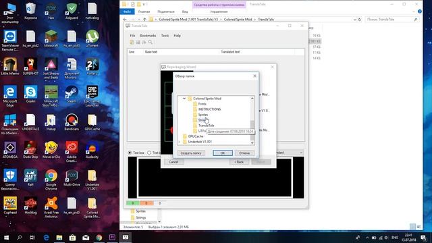This screenshot has width=432, height=243.
Task: Launch Move or Die desktop shortcut
Action: pos(51,150)
